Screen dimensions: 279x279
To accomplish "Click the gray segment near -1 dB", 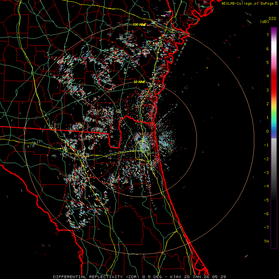I will point(273,145).
